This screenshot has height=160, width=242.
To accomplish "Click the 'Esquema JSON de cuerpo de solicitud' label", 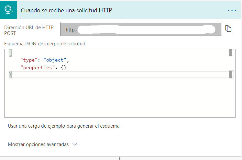I will pos(45,43).
